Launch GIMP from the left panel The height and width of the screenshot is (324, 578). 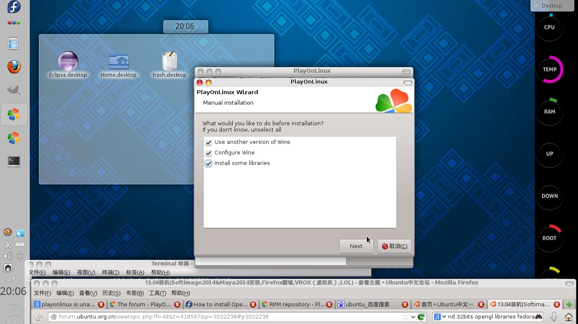pos(14,89)
